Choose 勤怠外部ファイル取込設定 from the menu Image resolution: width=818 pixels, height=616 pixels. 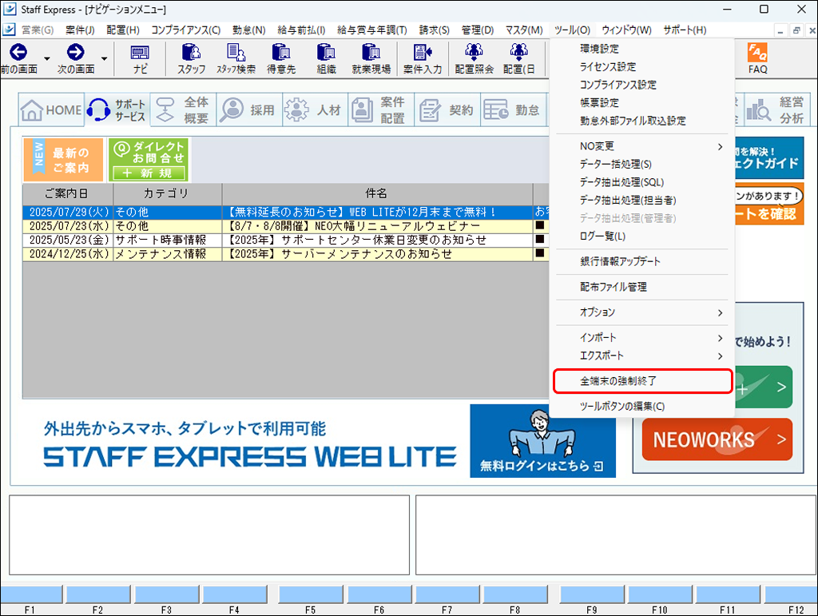coord(641,121)
